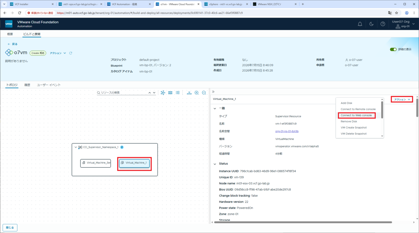The height and width of the screenshot is (233, 419).
Task: Collapse details panel with double chevron
Action: coord(213,92)
